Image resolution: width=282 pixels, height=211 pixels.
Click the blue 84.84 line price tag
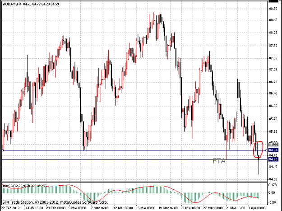(273, 150)
